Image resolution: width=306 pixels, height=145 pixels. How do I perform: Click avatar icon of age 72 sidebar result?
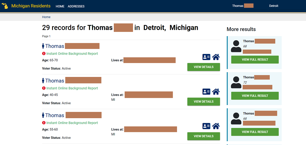click(236, 82)
